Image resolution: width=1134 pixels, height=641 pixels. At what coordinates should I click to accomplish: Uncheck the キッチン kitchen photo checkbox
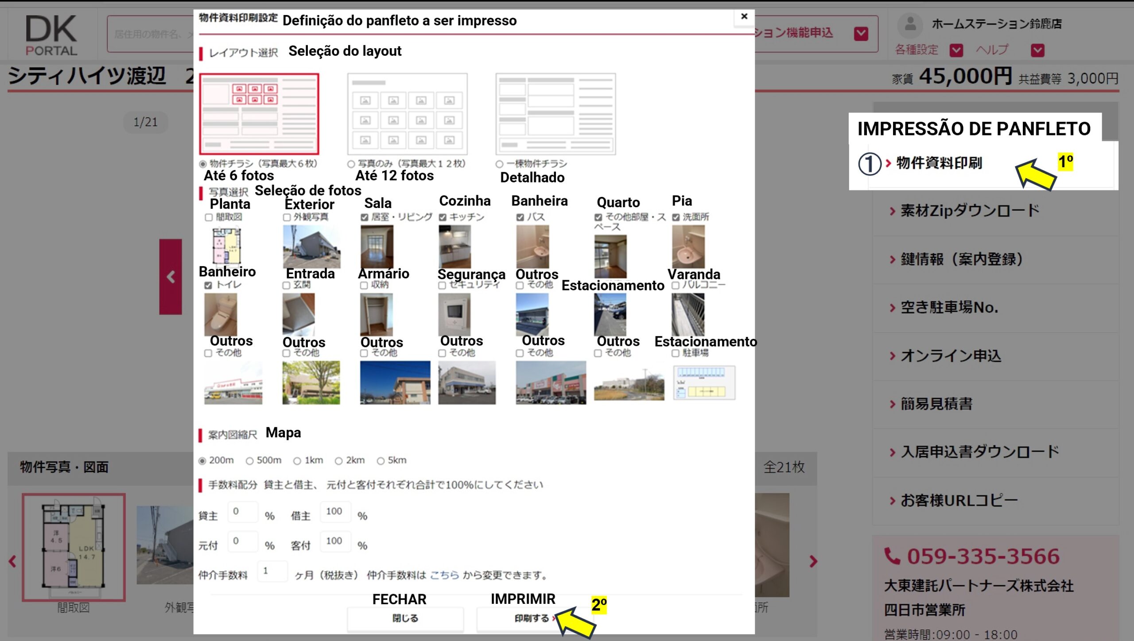click(443, 217)
